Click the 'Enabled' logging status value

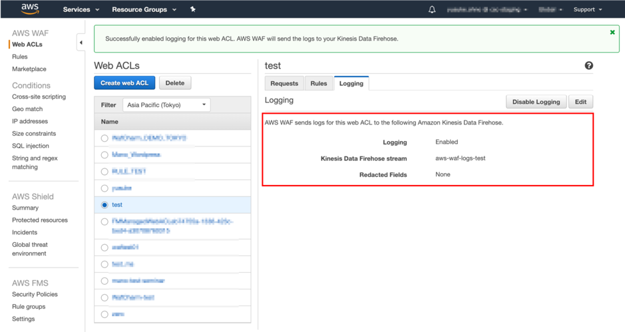click(x=447, y=142)
